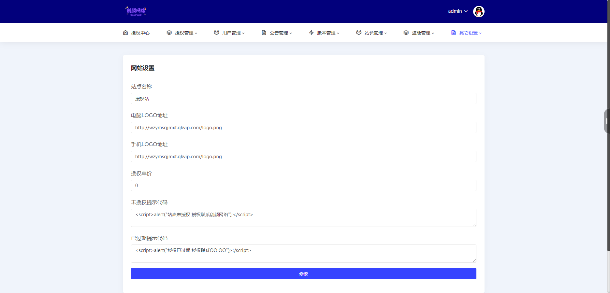Click the document icon beside 公告管理

click(264, 33)
